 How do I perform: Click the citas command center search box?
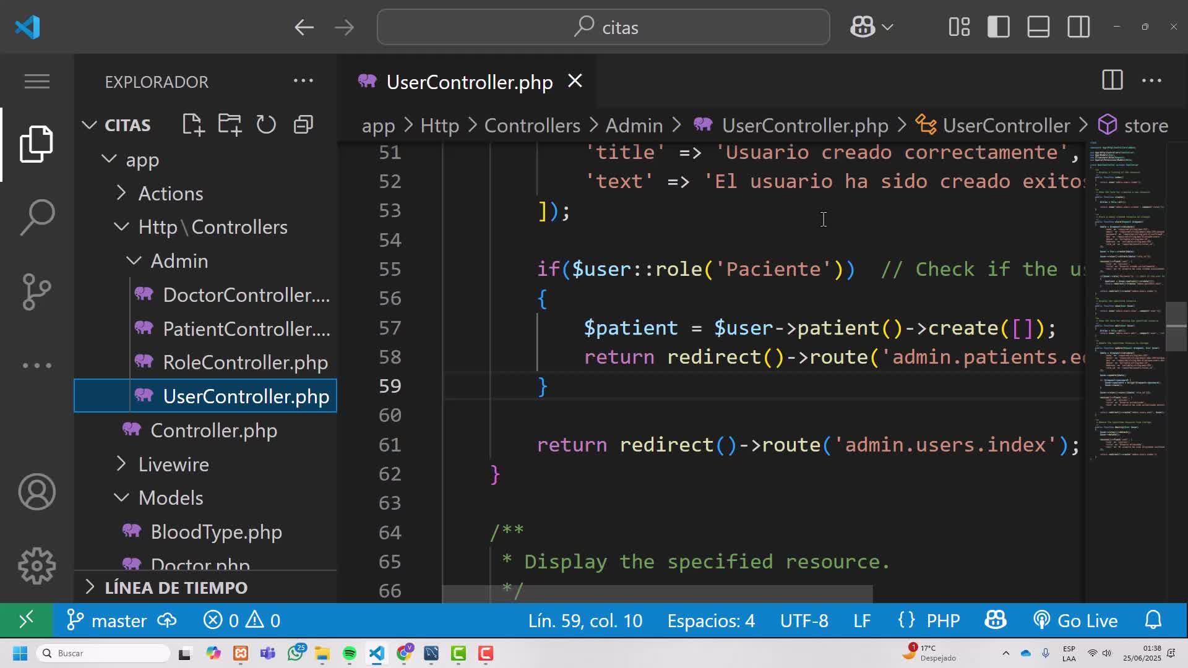point(603,27)
